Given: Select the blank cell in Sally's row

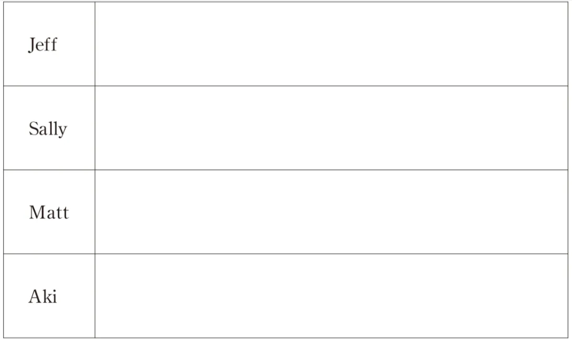Looking at the screenshot, I should pos(331,128).
